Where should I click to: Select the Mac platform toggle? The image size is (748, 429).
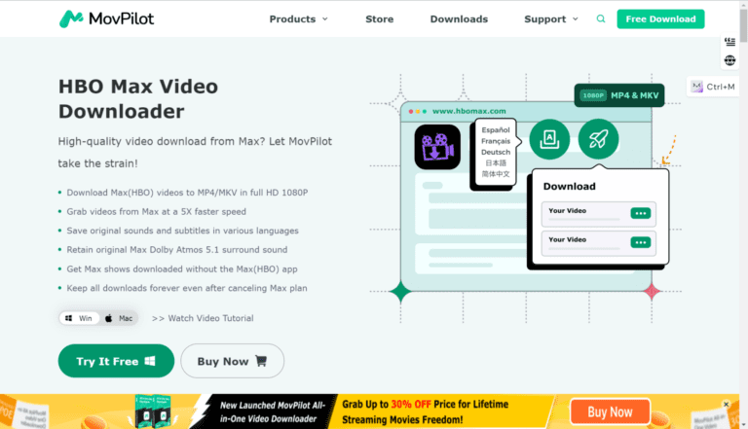[119, 318]
